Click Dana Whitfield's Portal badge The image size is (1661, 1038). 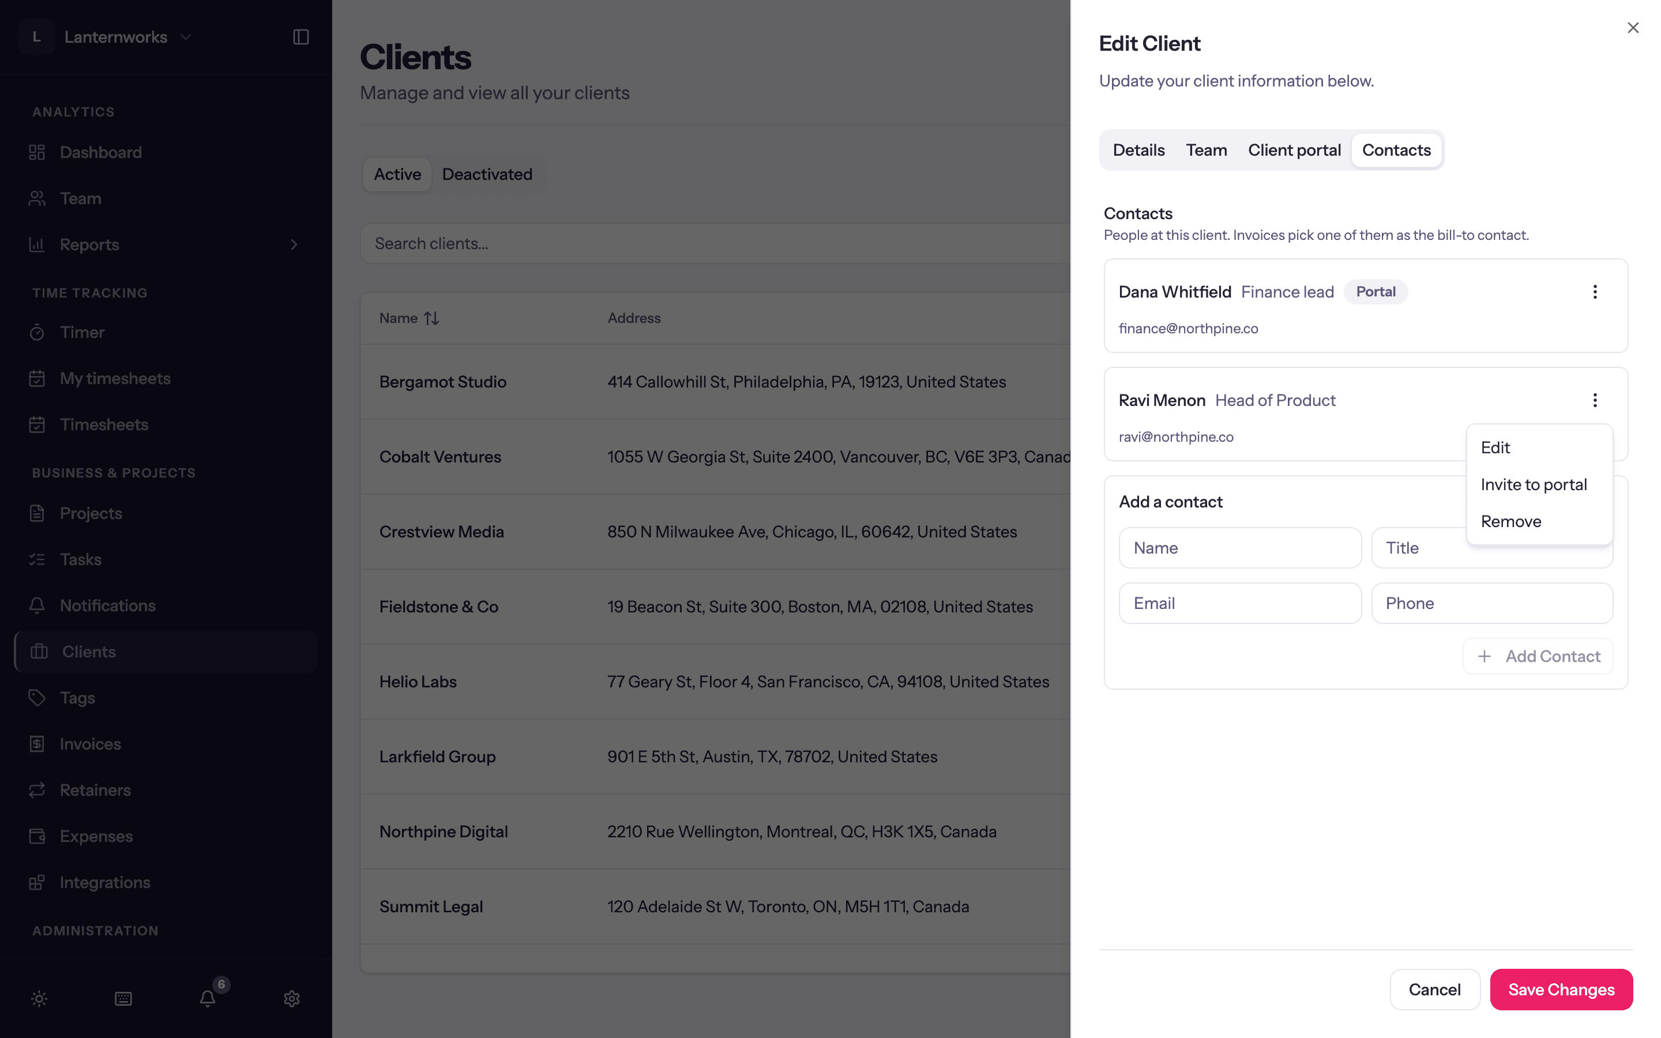coord(1376,292)
